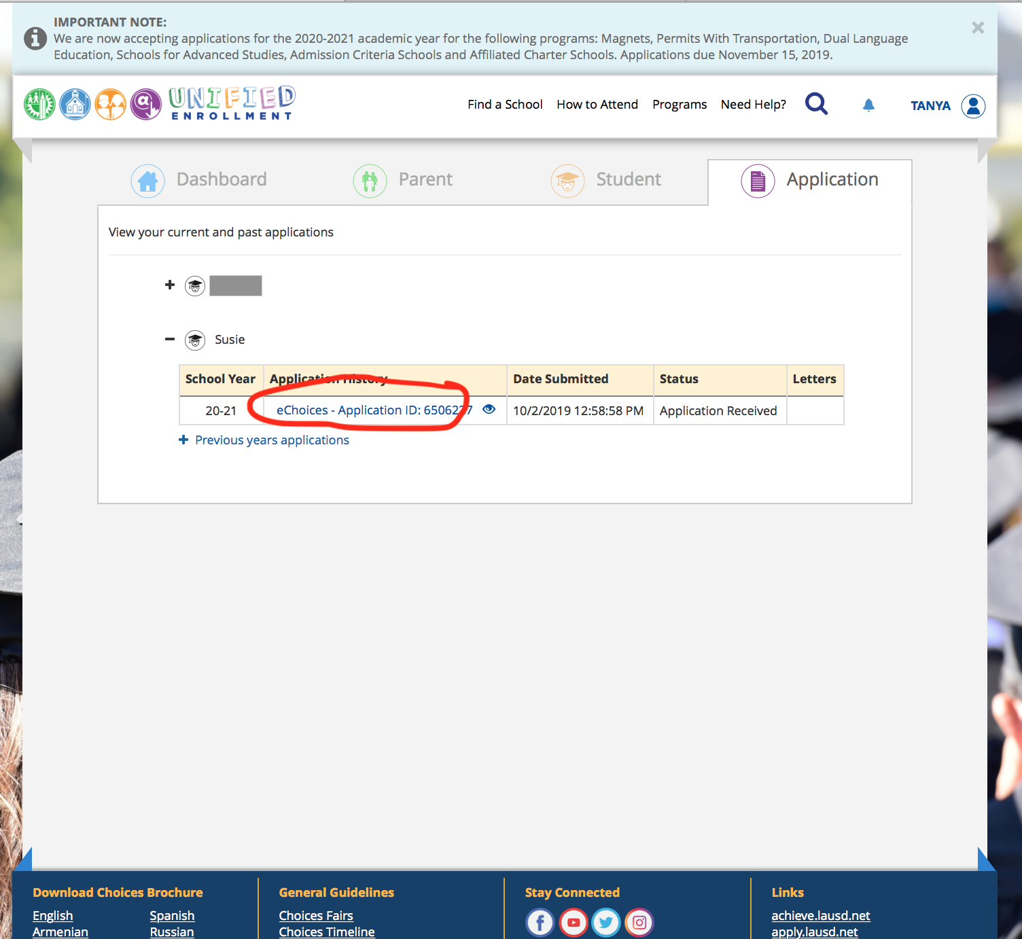Open the eChoices Application ID link

[x=374, y=410]
